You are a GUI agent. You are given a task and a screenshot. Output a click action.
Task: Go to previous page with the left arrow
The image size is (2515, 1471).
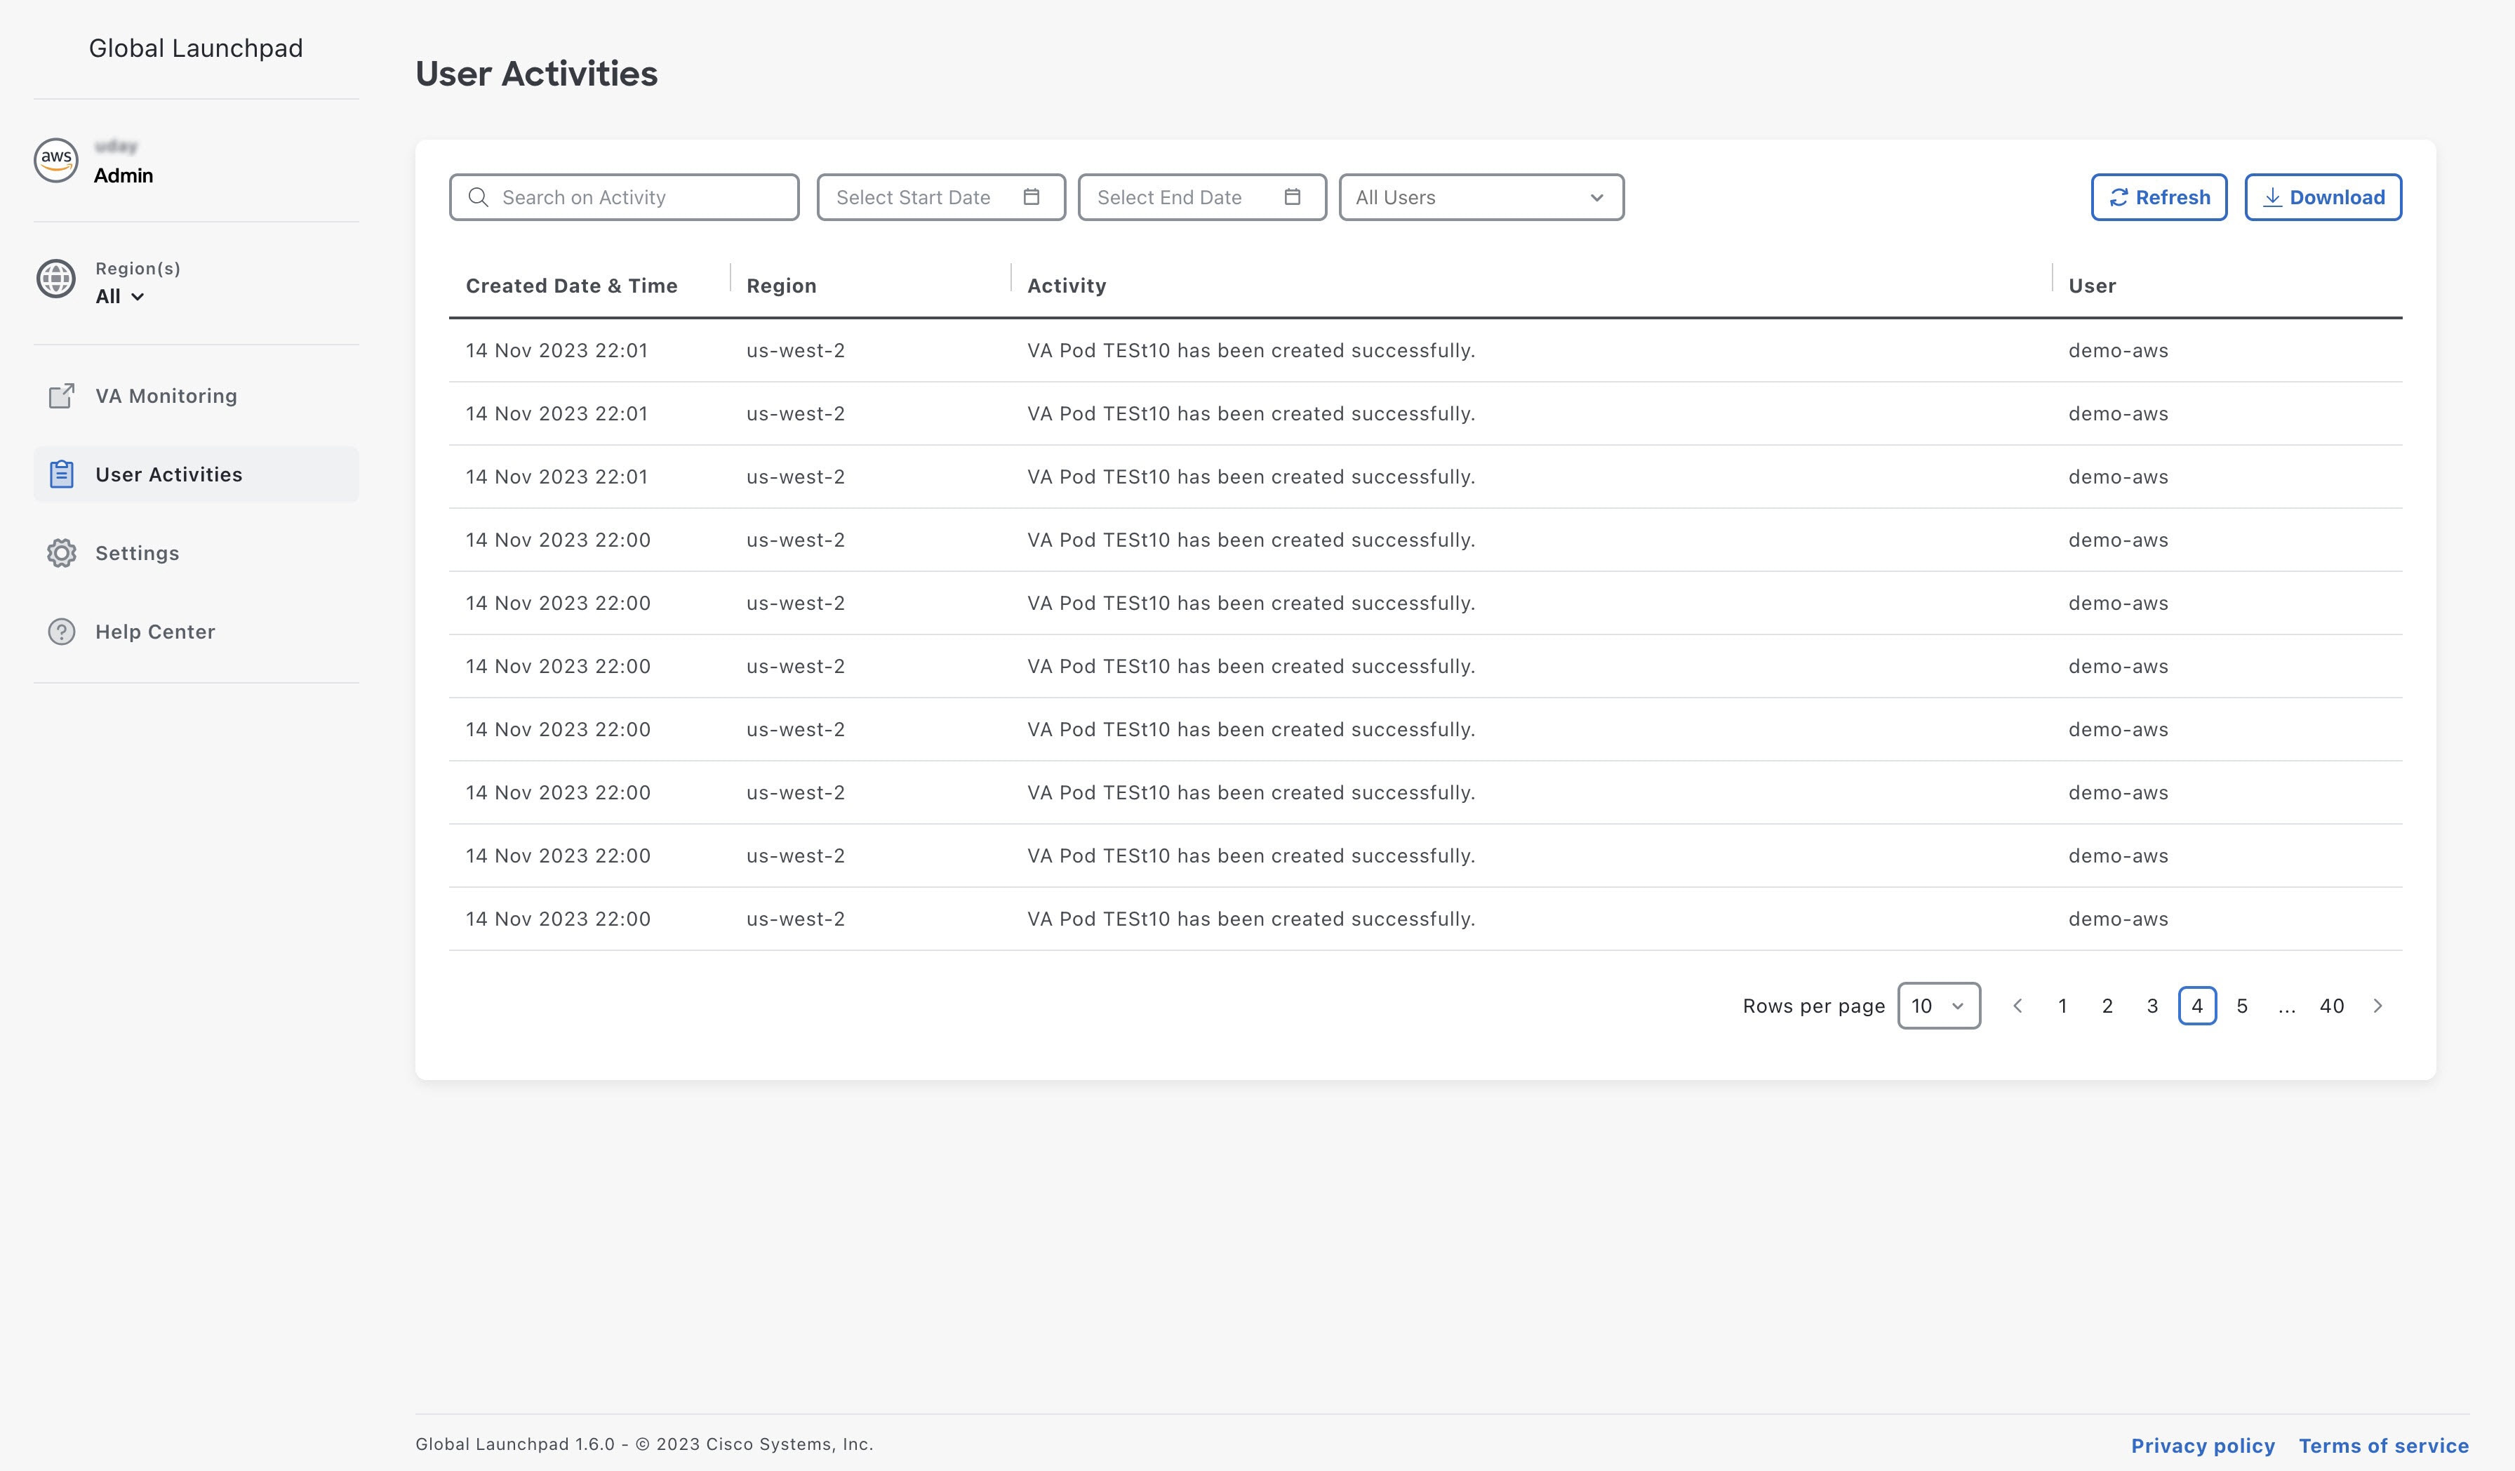(2018, 1006)
